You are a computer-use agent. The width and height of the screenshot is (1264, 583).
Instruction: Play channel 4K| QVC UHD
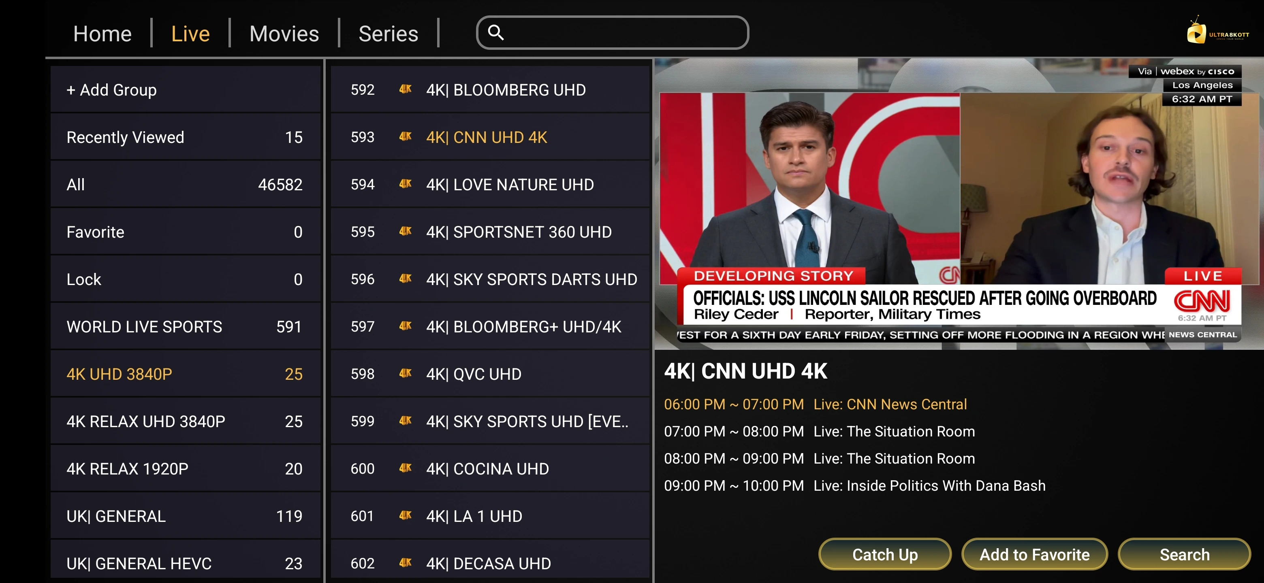click(x=490, y=374)
